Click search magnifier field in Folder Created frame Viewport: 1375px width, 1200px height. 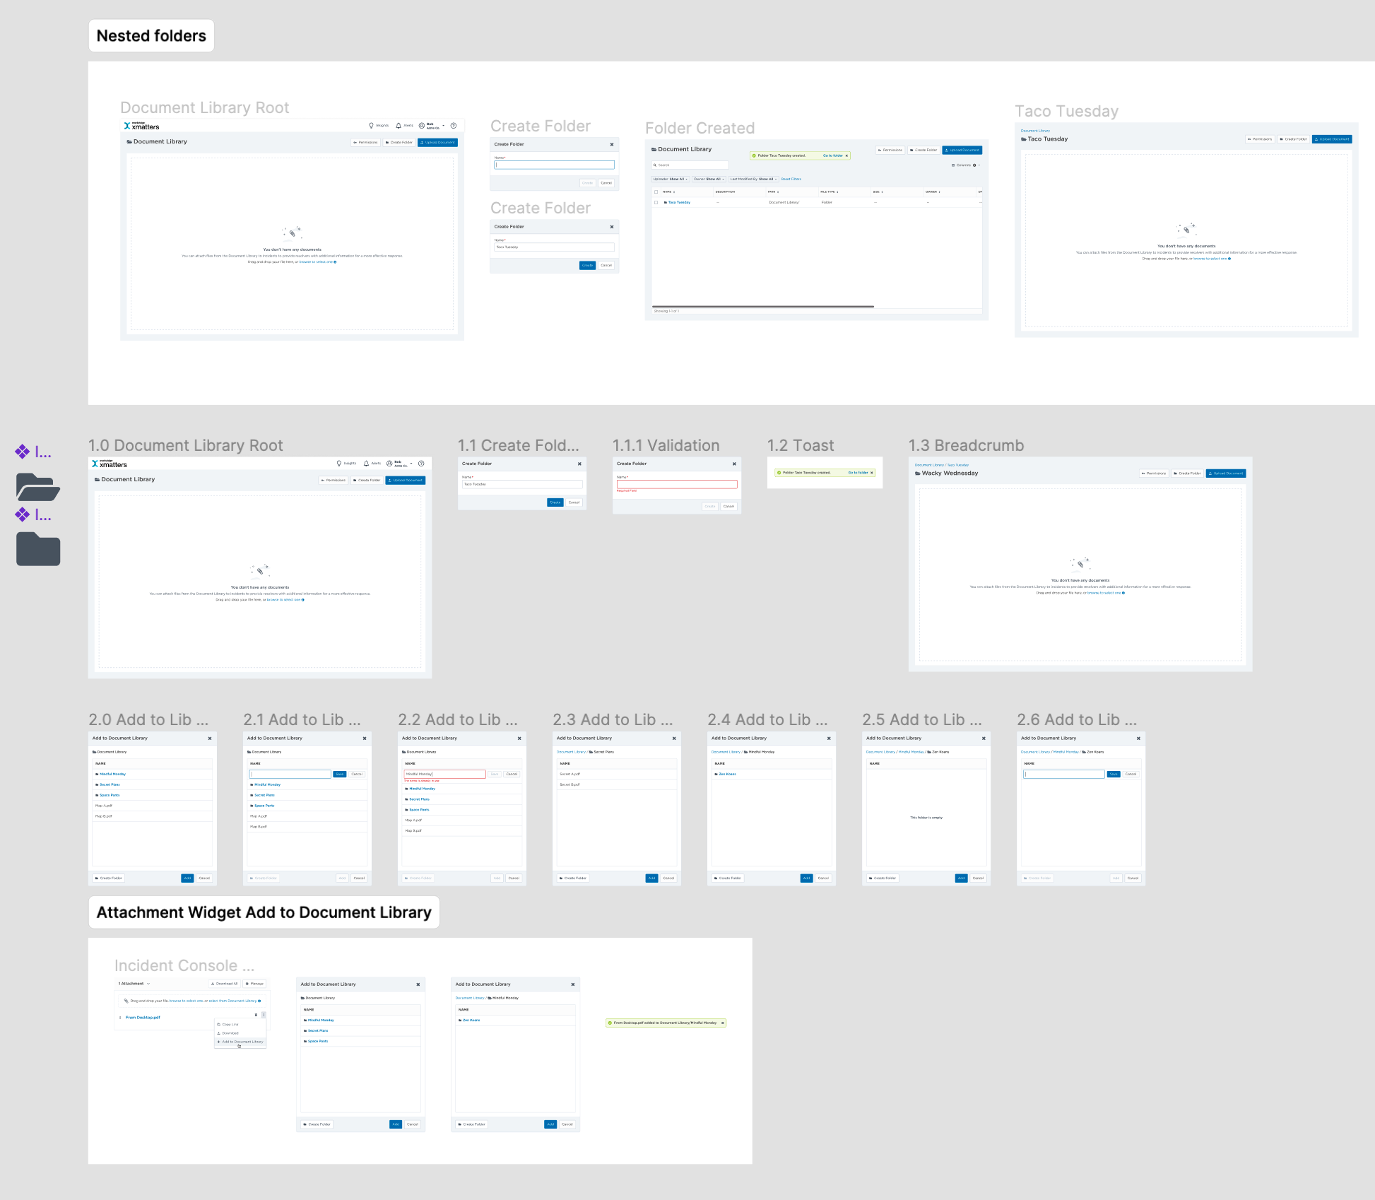tap(689, 165)
